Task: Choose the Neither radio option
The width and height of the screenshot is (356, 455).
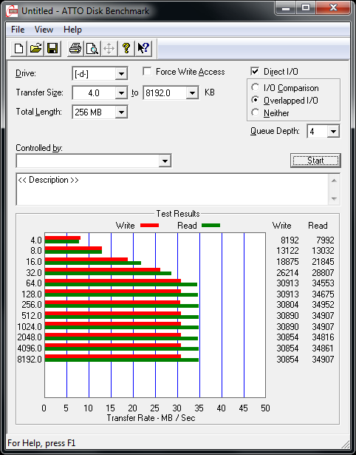Action: (x=256, y=113)
